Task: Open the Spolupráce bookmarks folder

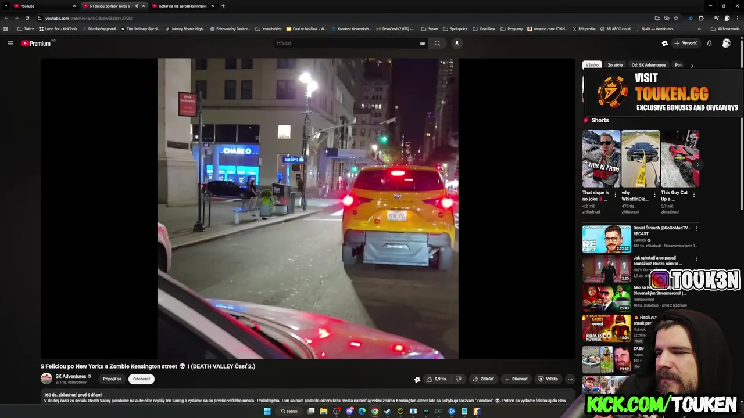Action: [455, 28]
